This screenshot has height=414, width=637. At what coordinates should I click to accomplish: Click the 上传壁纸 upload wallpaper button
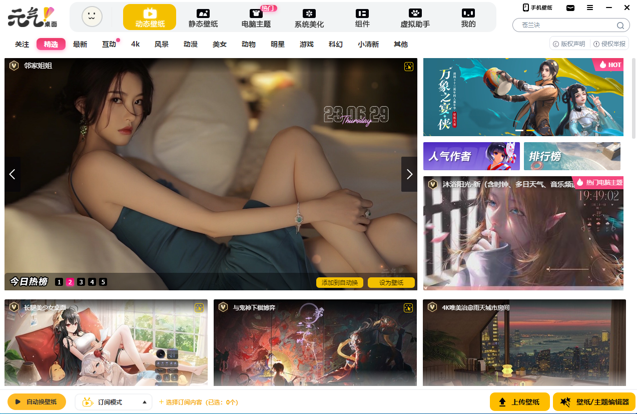tap(520, 401)
